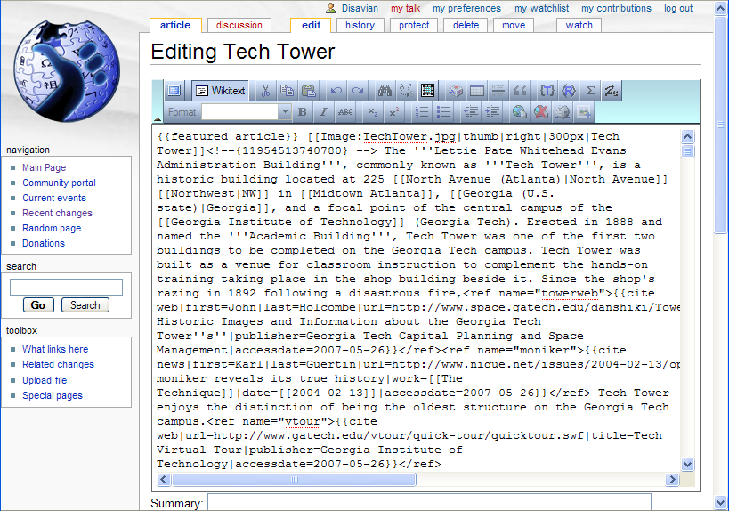Click into the Summary input field

(429, 503)
